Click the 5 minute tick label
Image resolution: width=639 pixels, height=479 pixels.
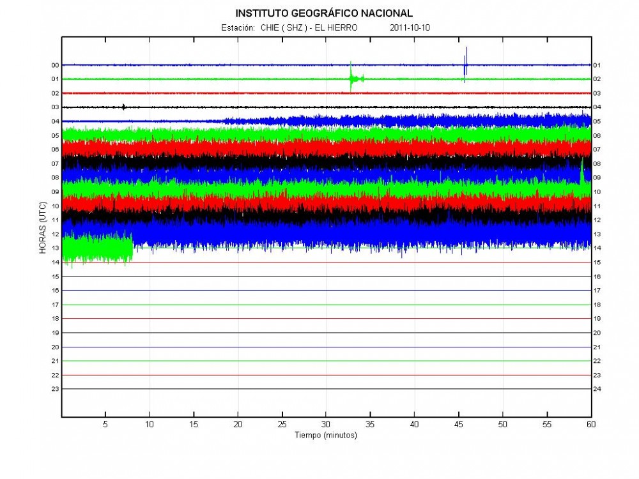pos(105,424)
